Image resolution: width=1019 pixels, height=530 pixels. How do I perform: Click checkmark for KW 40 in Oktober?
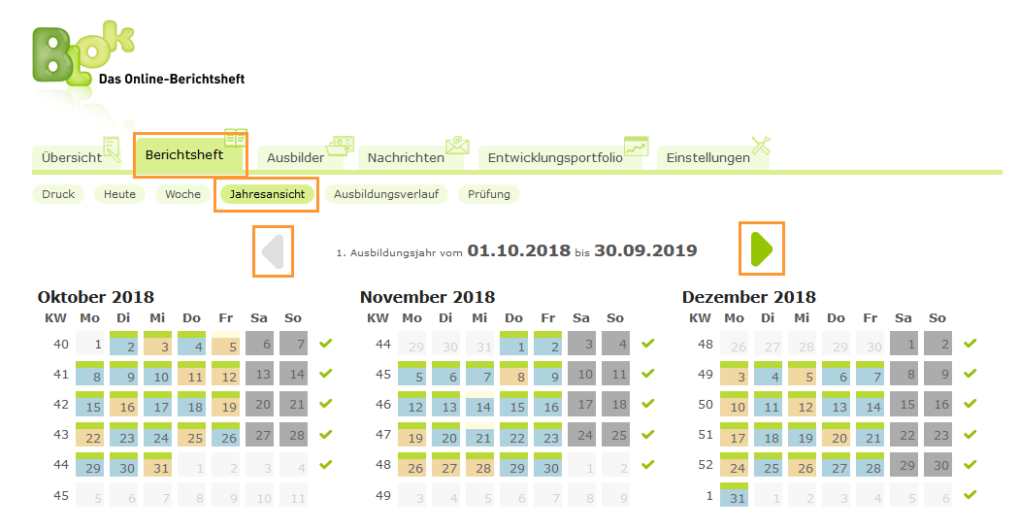pyautogui.click(x=325, y=343)
